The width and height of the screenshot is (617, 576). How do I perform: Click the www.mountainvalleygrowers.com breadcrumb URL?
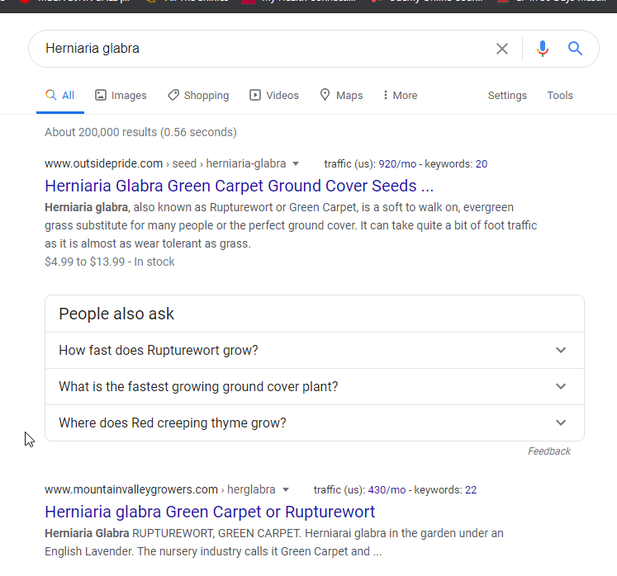[x=159, y=489]
